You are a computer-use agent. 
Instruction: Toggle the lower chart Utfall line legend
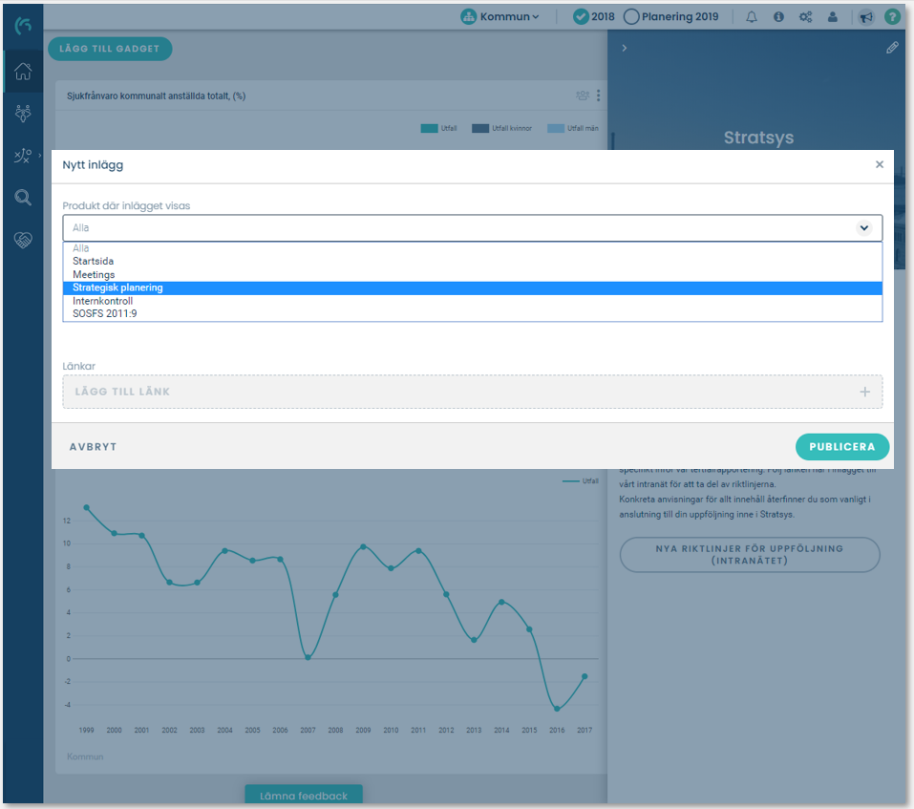pyautogui.click(x=581, y=480)
